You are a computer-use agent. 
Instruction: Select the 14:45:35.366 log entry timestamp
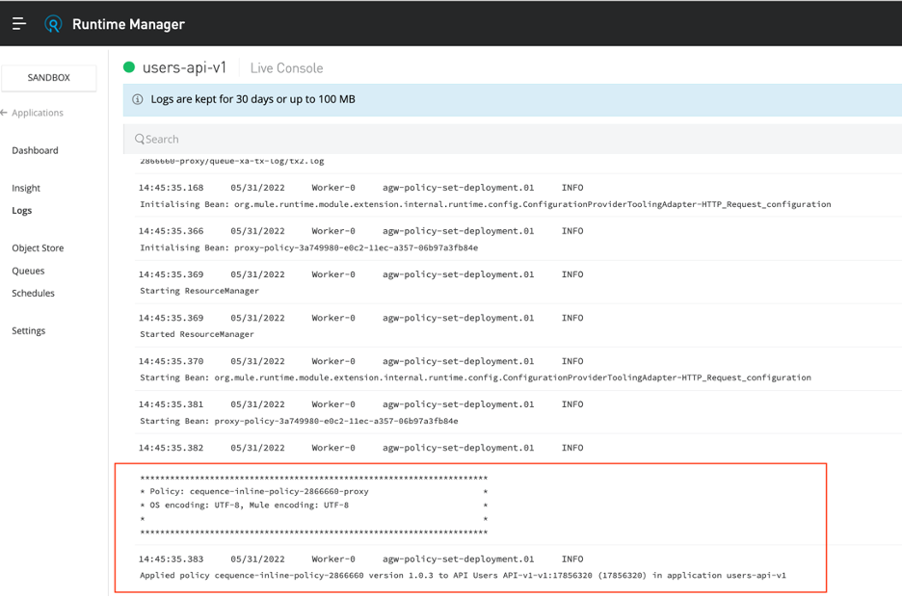171,231
